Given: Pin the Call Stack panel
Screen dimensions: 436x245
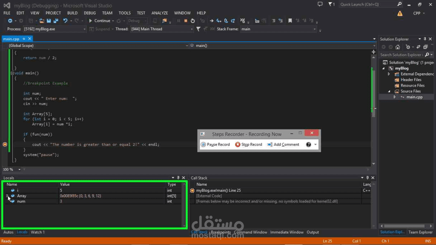Looking at the screenshot, I should tap(367, 178).
